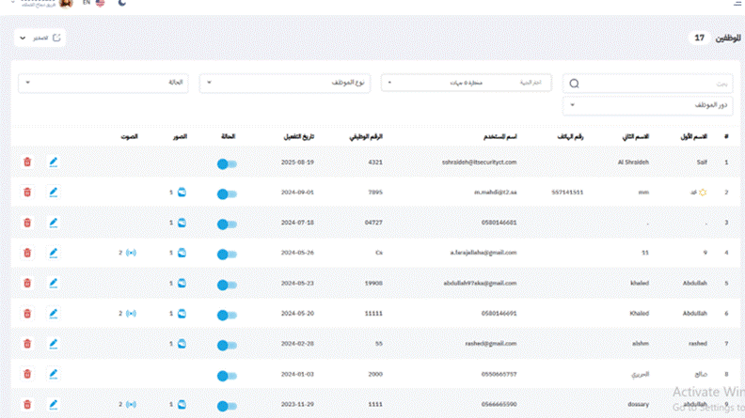Open photos icon for m.mahdi@t2.sa
The height and width of the screenshot is (418, 745).
tap(182, 193)
